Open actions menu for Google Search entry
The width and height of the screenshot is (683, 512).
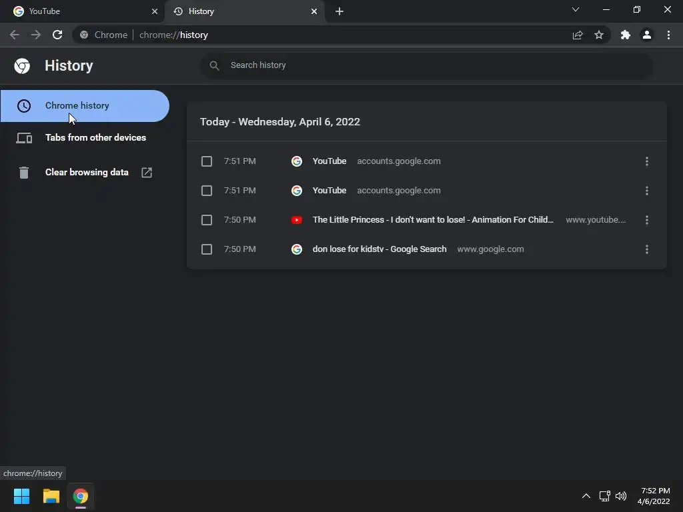point(646,249)
